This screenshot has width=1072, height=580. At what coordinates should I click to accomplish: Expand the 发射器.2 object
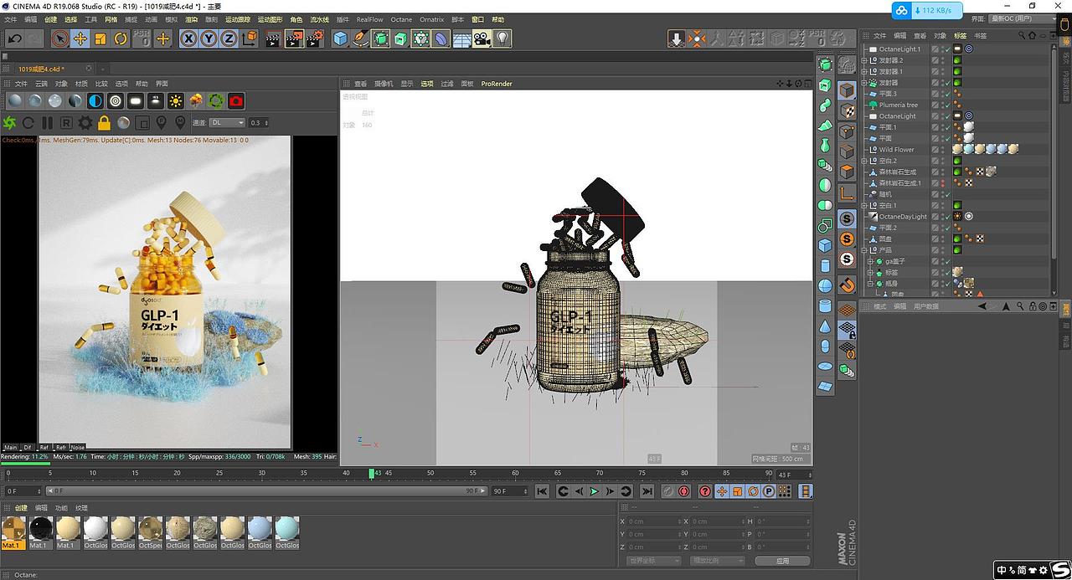point(866,60)
